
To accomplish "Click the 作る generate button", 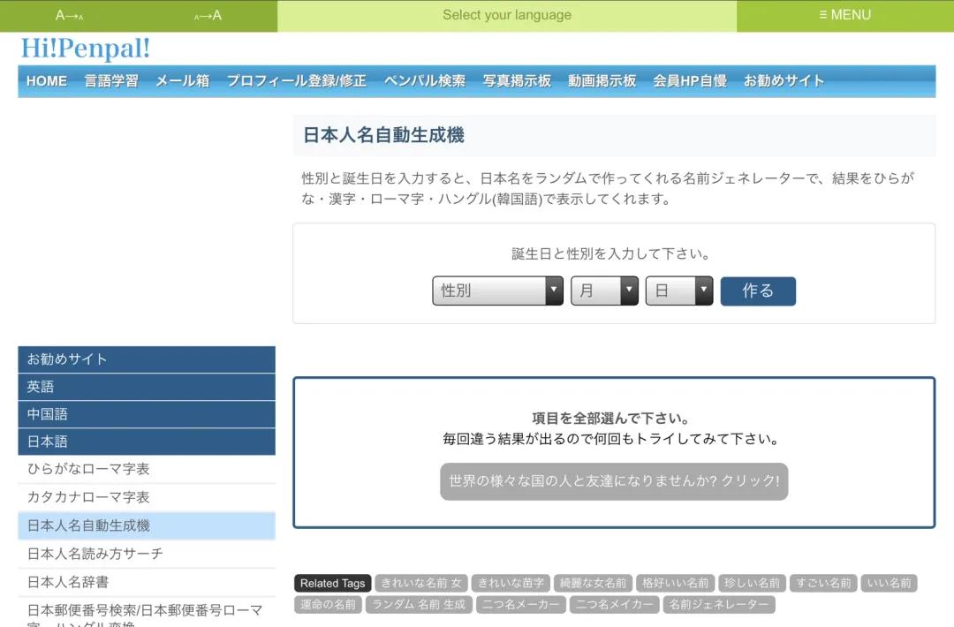I will tap(757, 291).
